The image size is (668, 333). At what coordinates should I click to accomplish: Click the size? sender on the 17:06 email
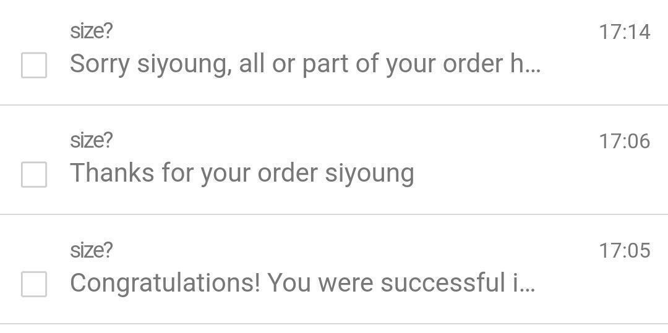click(x=92, y=140)
